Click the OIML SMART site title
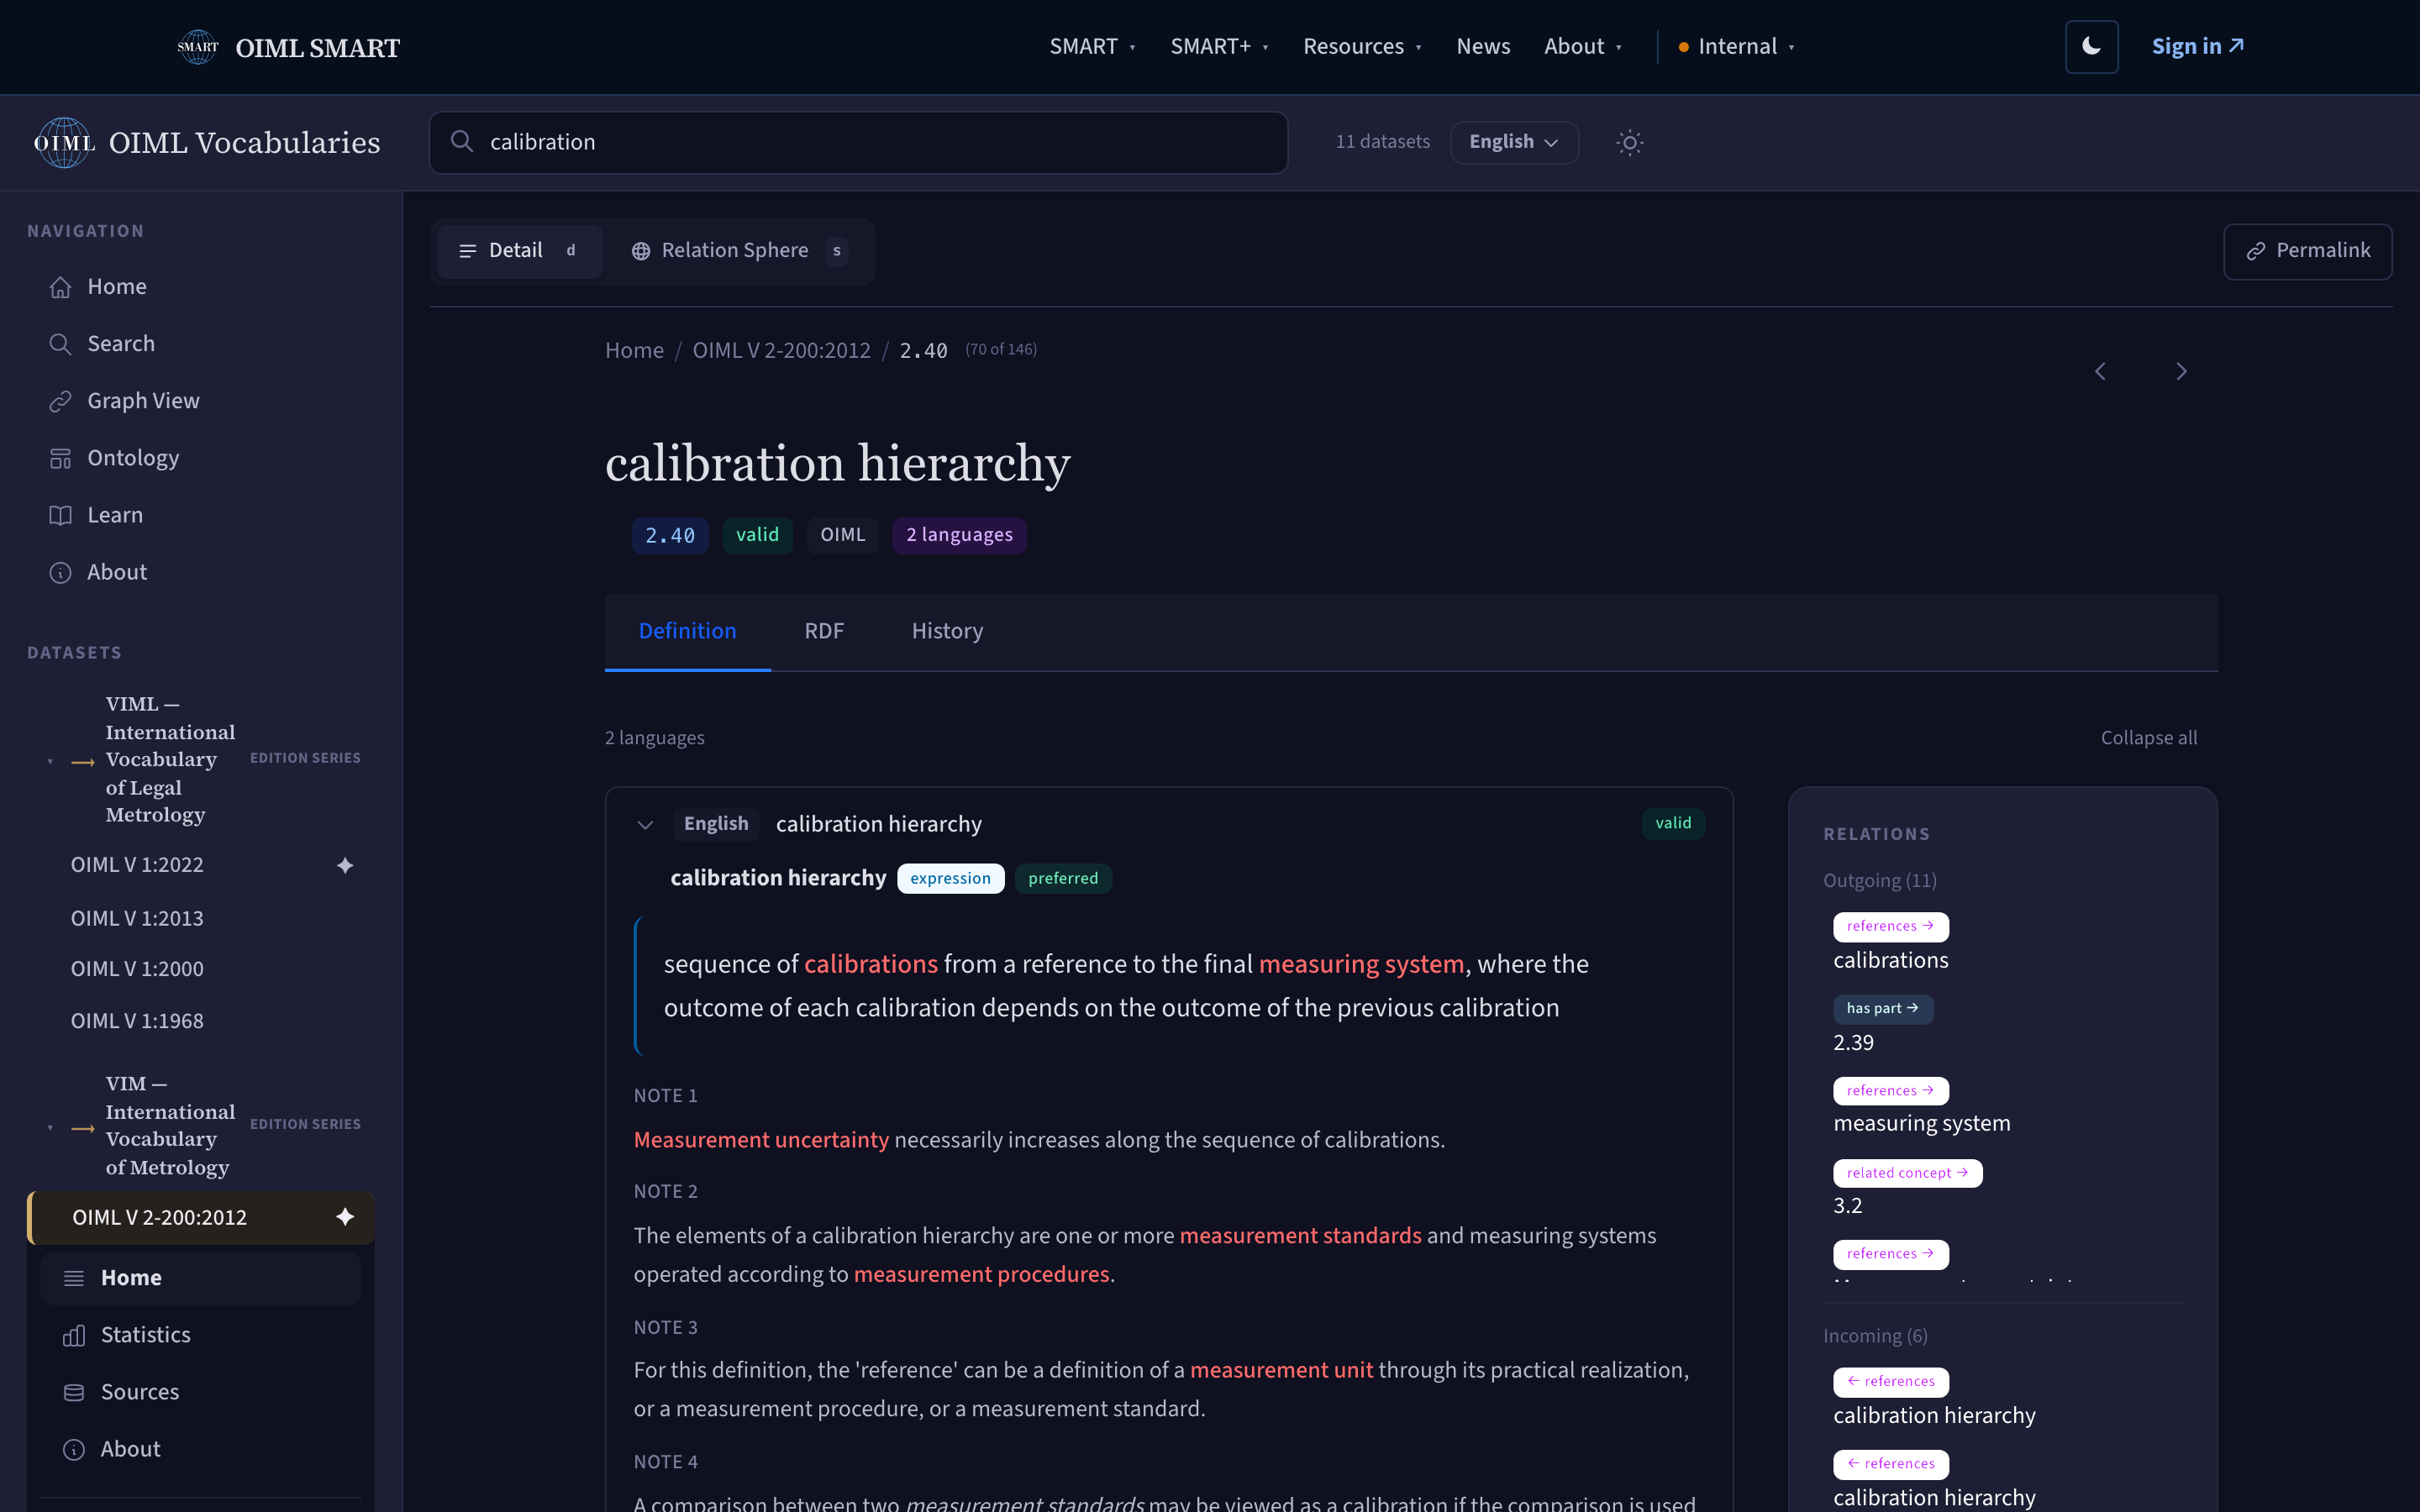The height and width of the screenshot is (1512, 2420). (317, 48)
